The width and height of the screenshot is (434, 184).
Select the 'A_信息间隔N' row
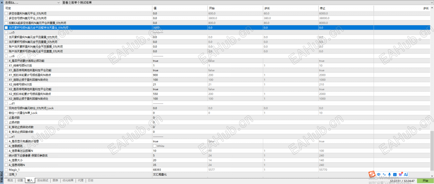pyautogui.click(x=217, y=165)
